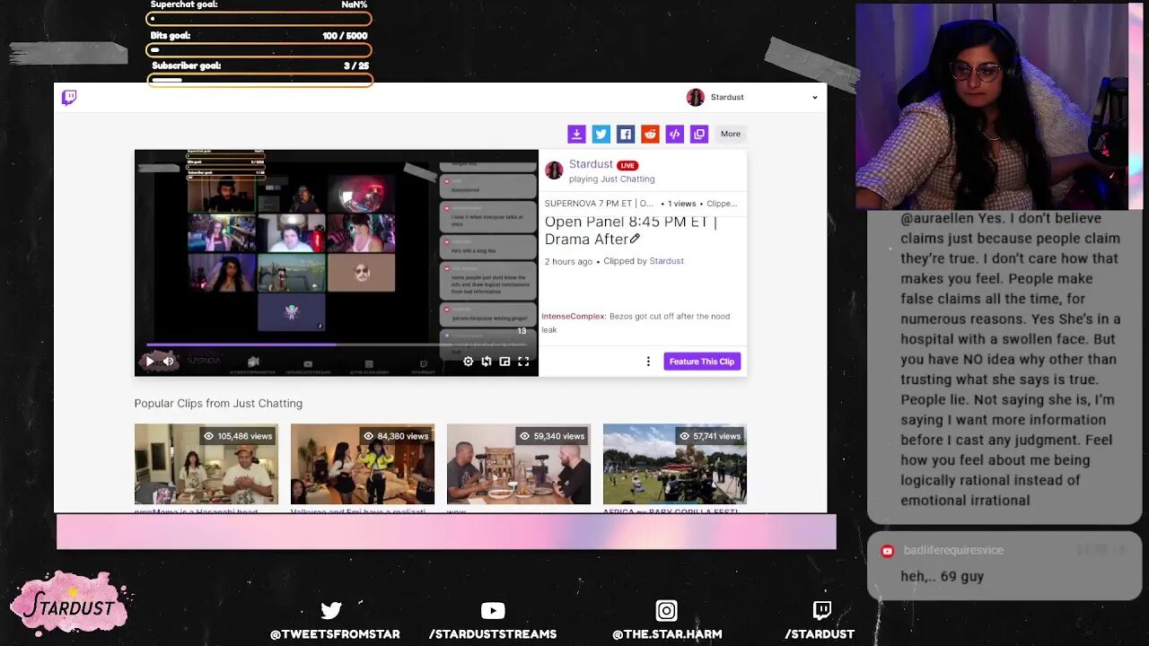
Task: Click the Subscriber goal progress bar
Action: pos(259,80)
